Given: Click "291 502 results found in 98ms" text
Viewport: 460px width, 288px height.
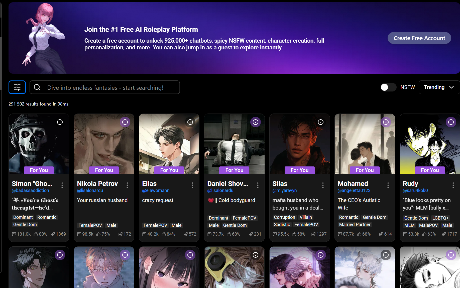Looking at the screenshot, I should click(x=38, y=104).
